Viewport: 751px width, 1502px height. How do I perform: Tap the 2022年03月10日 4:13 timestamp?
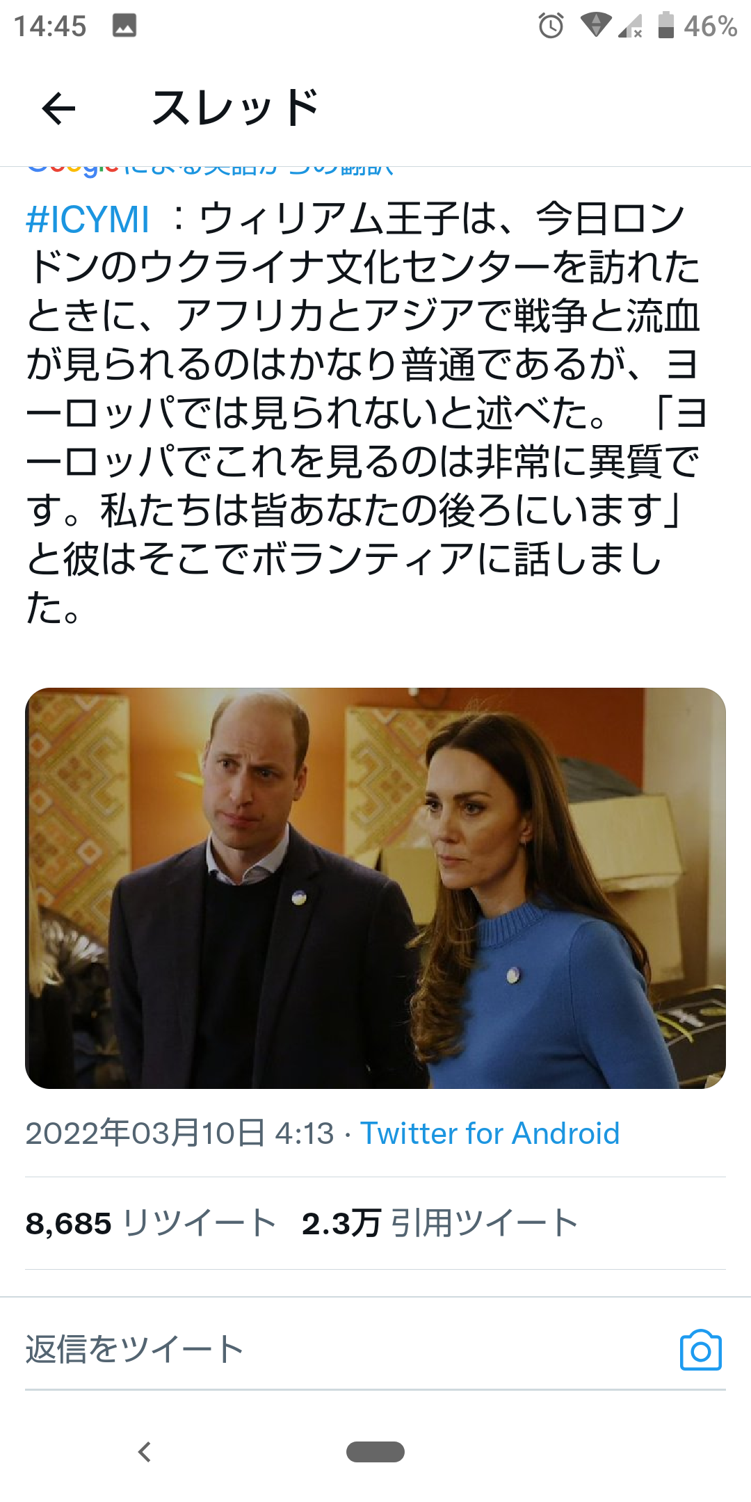coord(180,1133)
